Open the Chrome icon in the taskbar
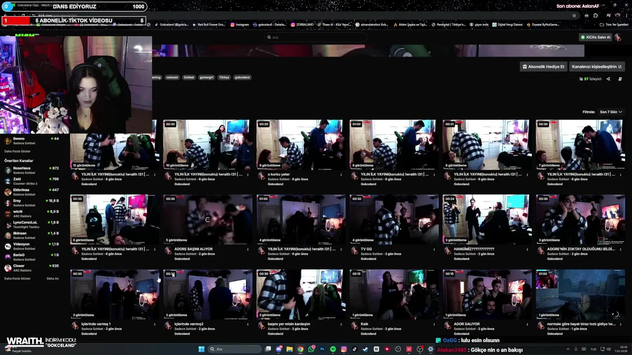 pyautogui.click(x=300, y=349)
